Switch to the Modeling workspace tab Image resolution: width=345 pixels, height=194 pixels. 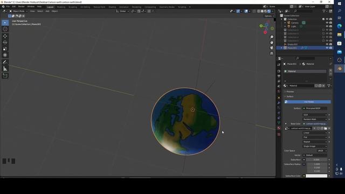[x=61, y=7]
